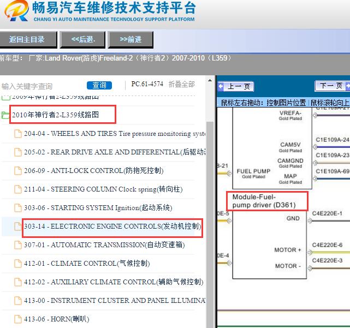
Task: Click tree panel scrollbar up arrow
Action: point(210,80)
